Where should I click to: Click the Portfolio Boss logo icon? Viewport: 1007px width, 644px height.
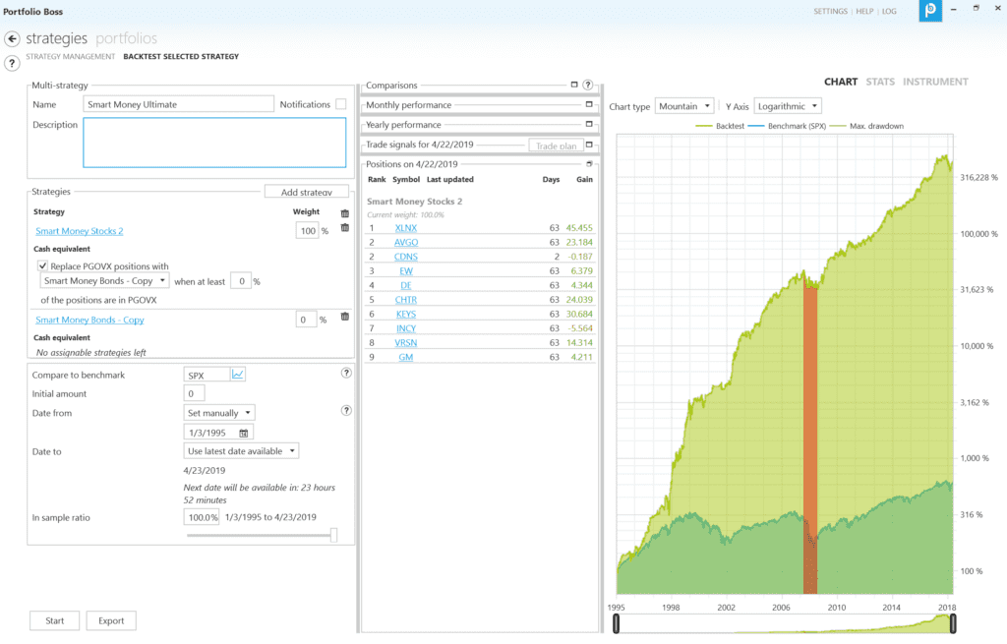coord(930,10)
